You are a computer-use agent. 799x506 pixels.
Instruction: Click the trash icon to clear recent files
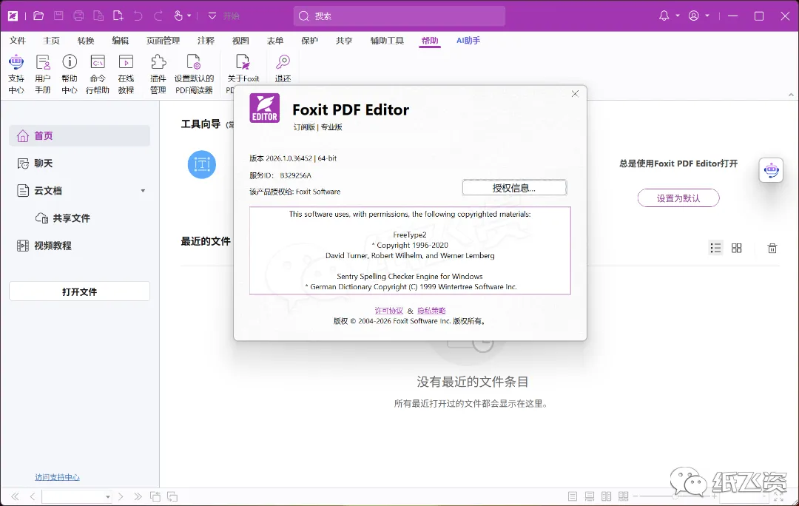point(772,248)
